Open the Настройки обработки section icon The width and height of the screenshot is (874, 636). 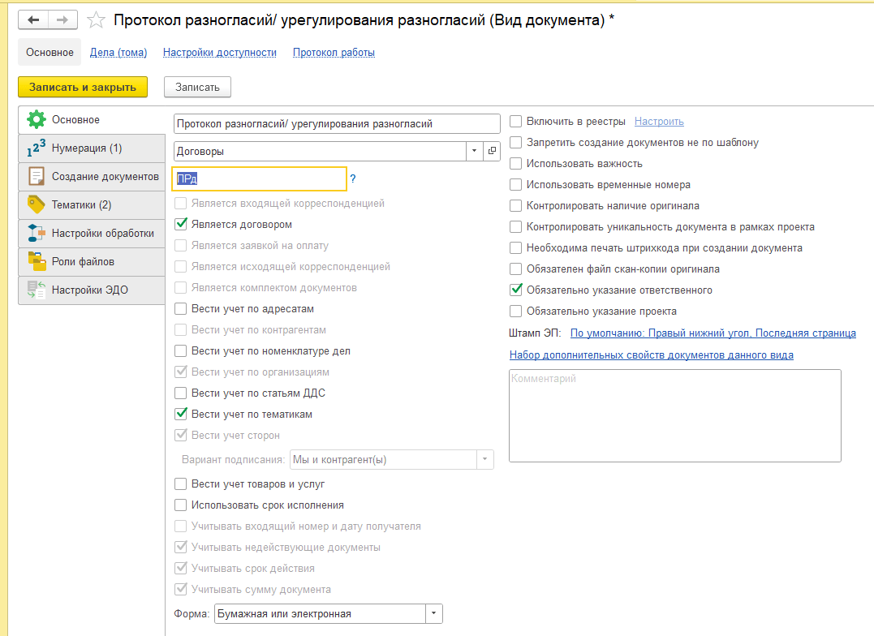37,233
